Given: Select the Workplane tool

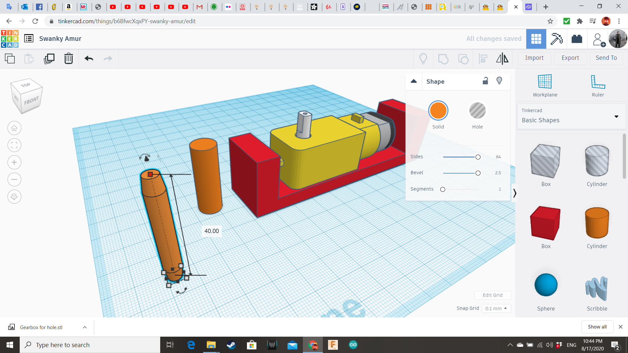Looking at the screenshot, I should pos(544,84).
